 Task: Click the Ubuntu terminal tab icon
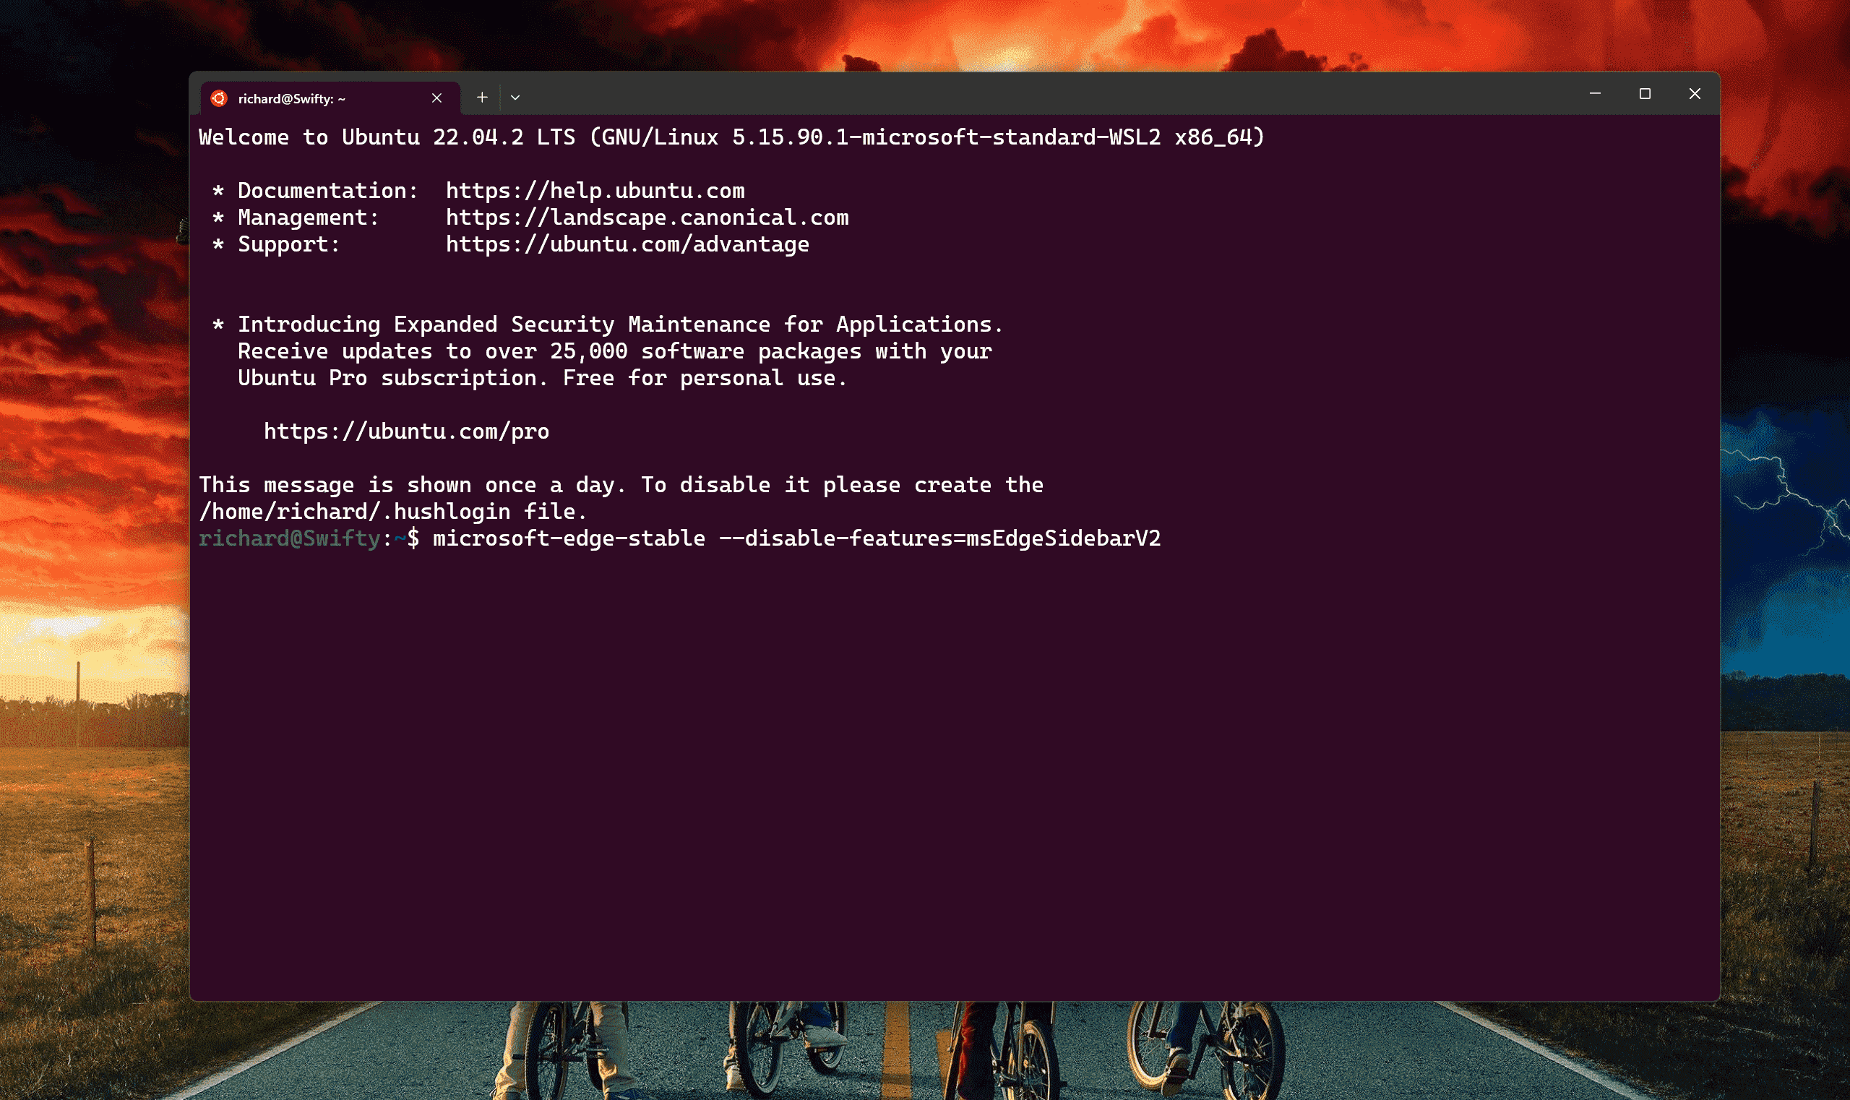pyautogui.click(x=216, y=98)
